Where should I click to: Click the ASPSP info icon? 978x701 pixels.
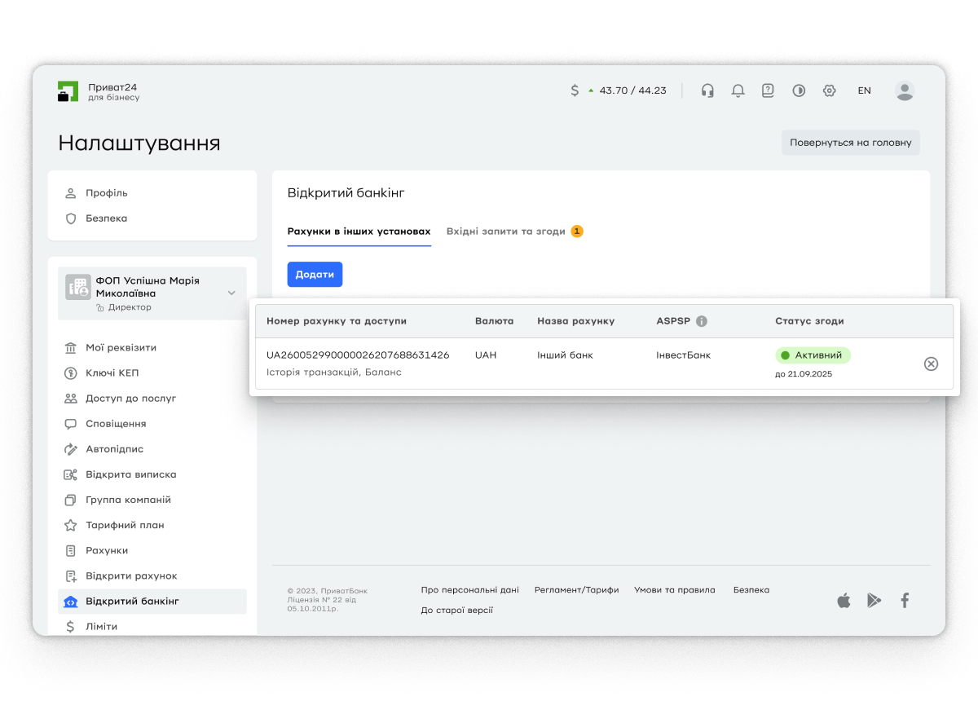coord(702,321)
